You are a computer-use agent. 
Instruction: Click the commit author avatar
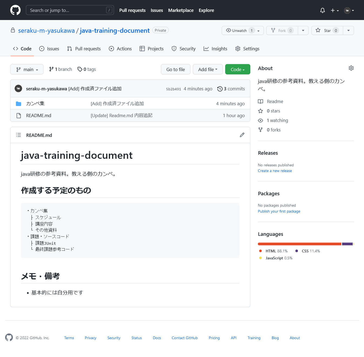(x=18, y=88)
